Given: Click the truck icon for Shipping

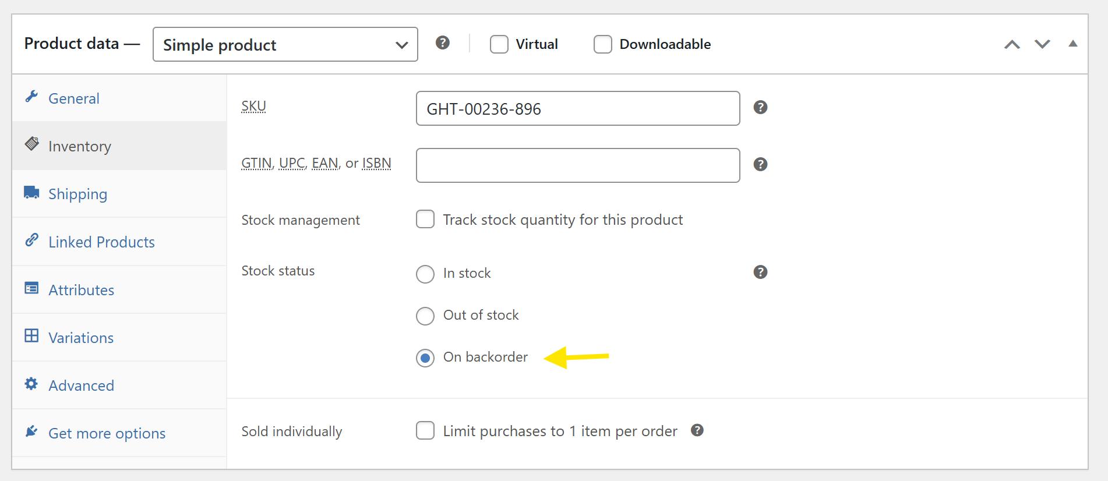Looking at the screenshot, I should (31, 193).
